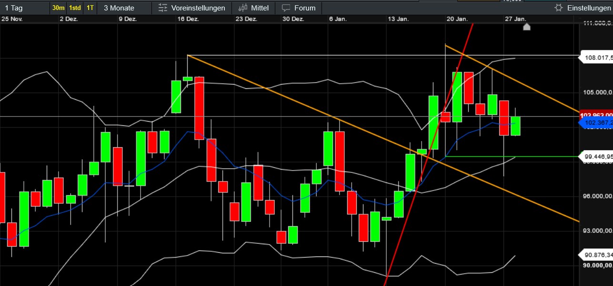613x286 pixels.
Task: Click the '25 Nov.' date label
Action: [x=12, y=19]
